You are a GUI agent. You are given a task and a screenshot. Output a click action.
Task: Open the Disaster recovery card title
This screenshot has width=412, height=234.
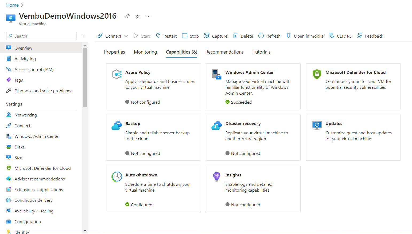[243, 123]
